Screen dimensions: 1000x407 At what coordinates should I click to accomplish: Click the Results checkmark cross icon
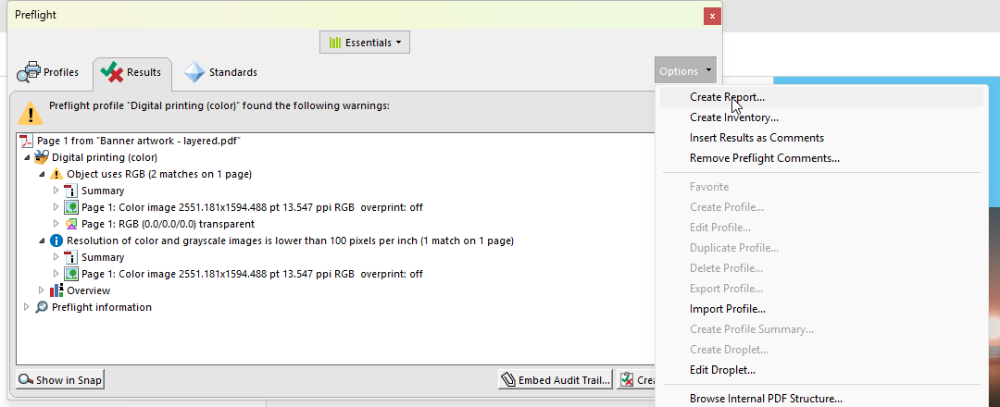[112, 72]
